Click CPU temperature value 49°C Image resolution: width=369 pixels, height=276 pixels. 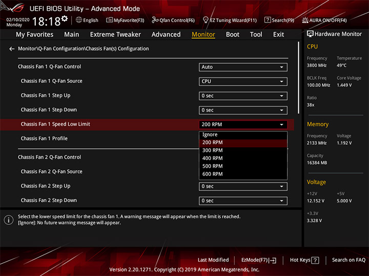341,65
